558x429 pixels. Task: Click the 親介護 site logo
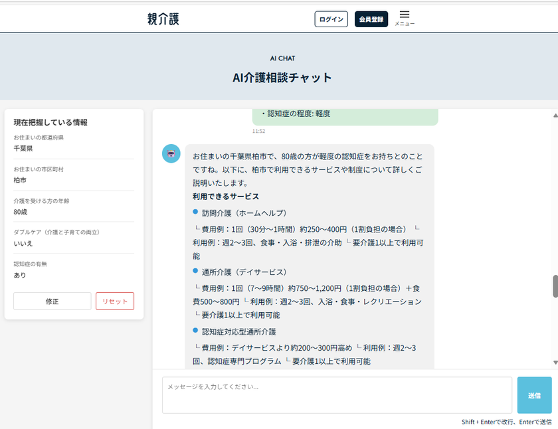(x=163, y=19)
